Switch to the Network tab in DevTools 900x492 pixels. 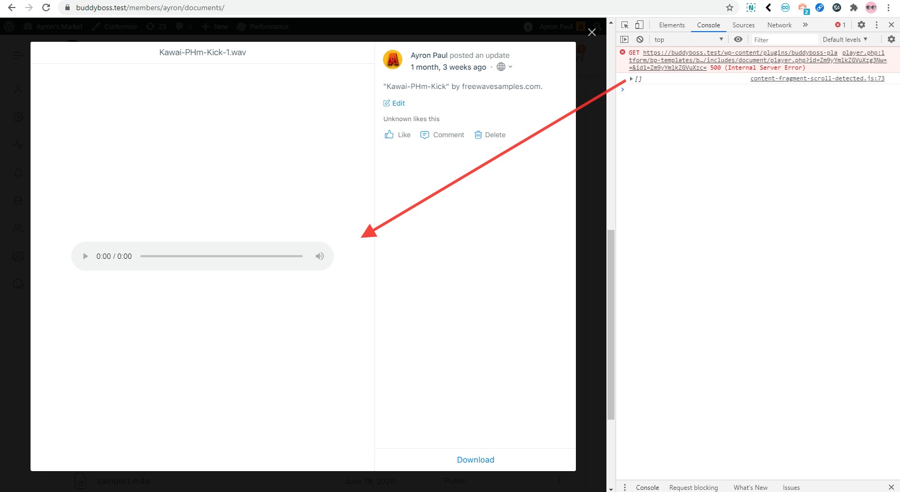[778, 25]
